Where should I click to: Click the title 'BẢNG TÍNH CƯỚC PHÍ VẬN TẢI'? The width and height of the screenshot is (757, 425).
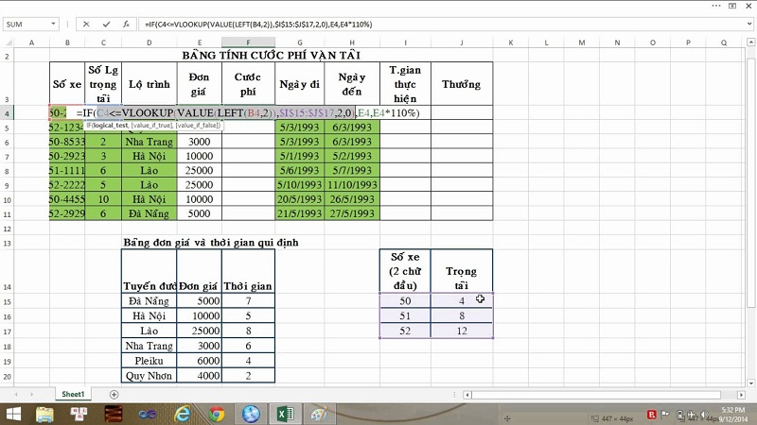point(272,55)
